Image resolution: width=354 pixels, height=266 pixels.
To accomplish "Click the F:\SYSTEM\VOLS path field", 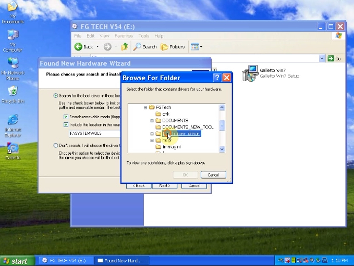I will [94, 133].
